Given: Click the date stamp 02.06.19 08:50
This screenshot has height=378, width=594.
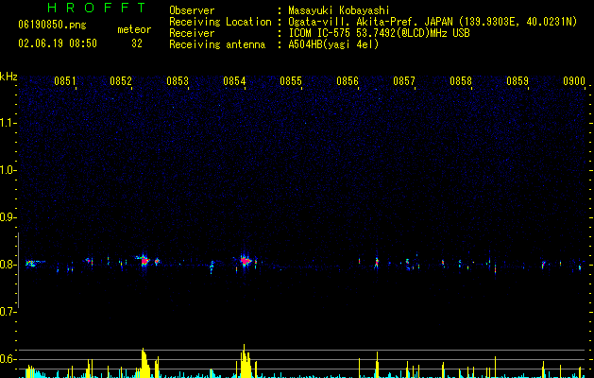Looking at the screenshot, I should (58, 43).
